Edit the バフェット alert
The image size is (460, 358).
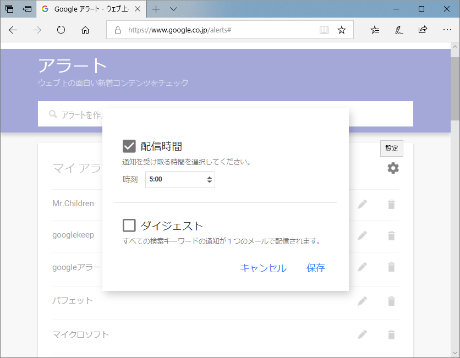pos(362,301)
